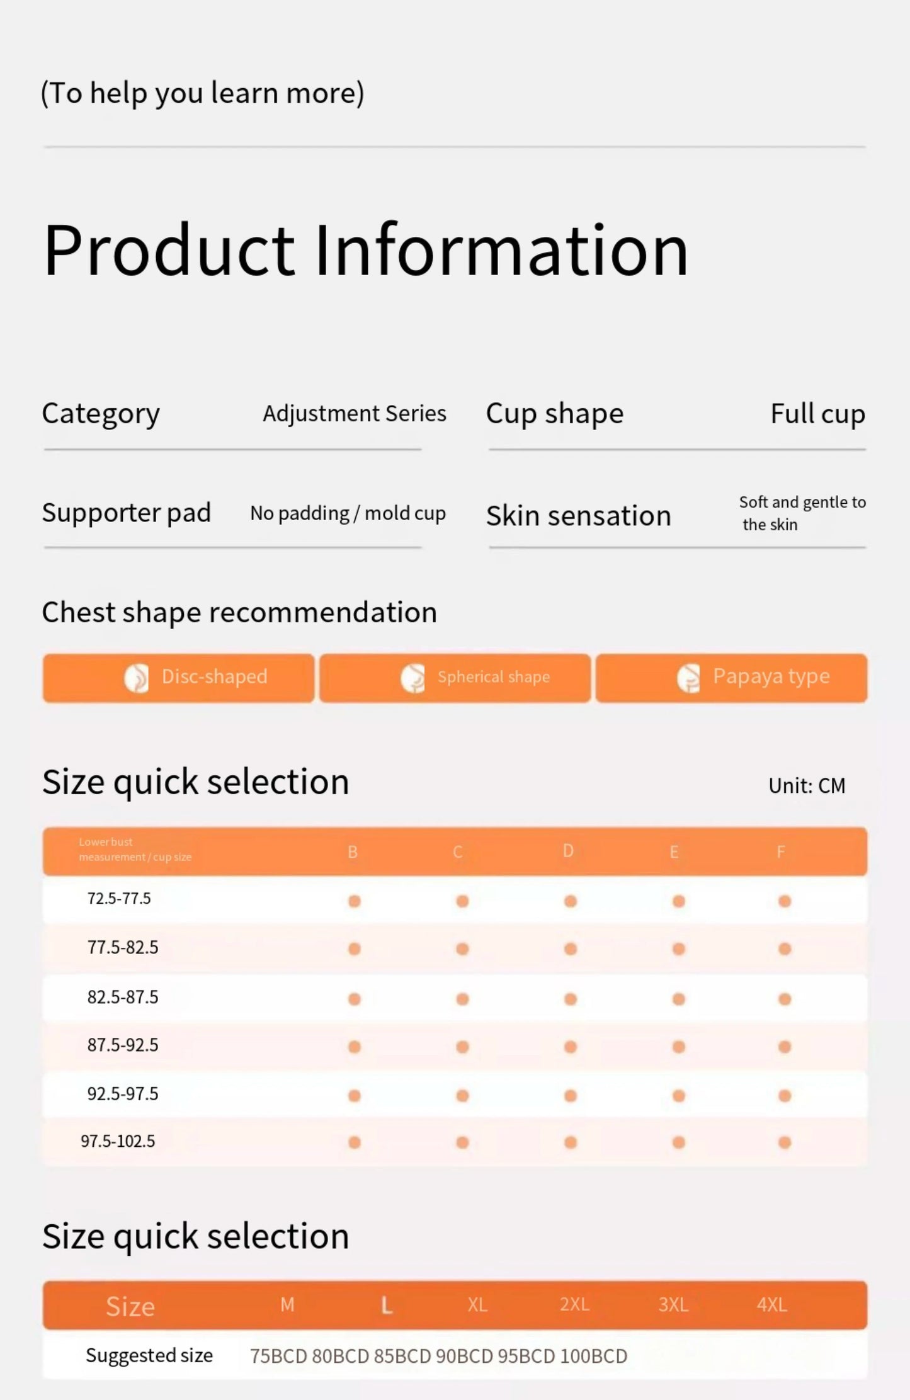
Task: Click the F cup dot for 72.5-77.5
Action: point(785,901)
